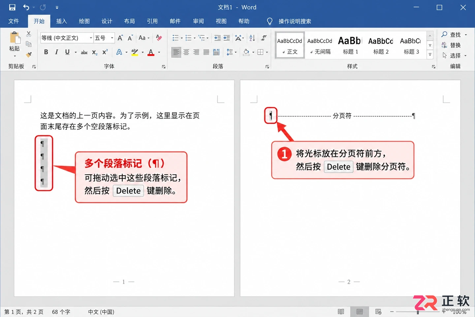This screenshot has width=475, height=317.
Task: Apply yellow text highlight color
Action: [x=135, y=52]
